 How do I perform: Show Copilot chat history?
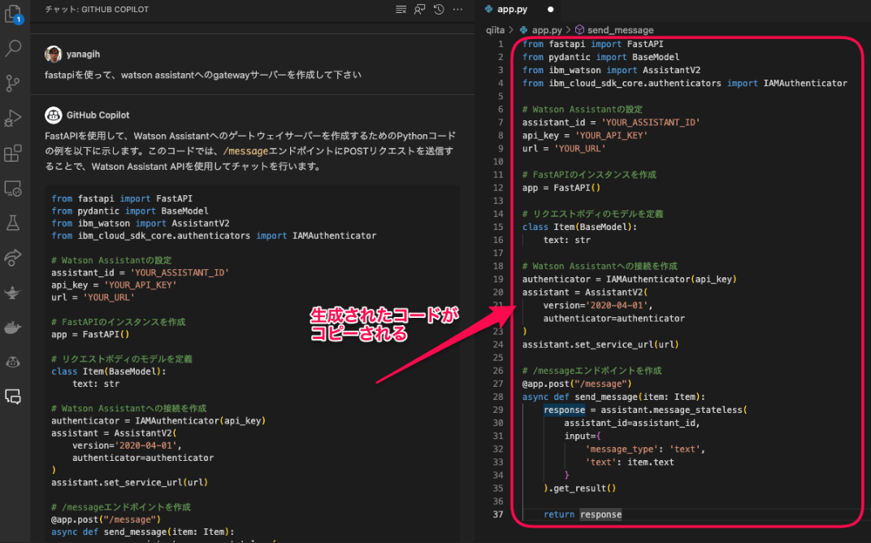click(x=439, y=10)
